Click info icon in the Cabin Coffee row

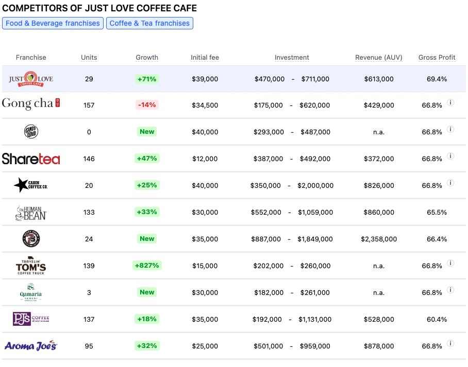[x=450, y=183]
